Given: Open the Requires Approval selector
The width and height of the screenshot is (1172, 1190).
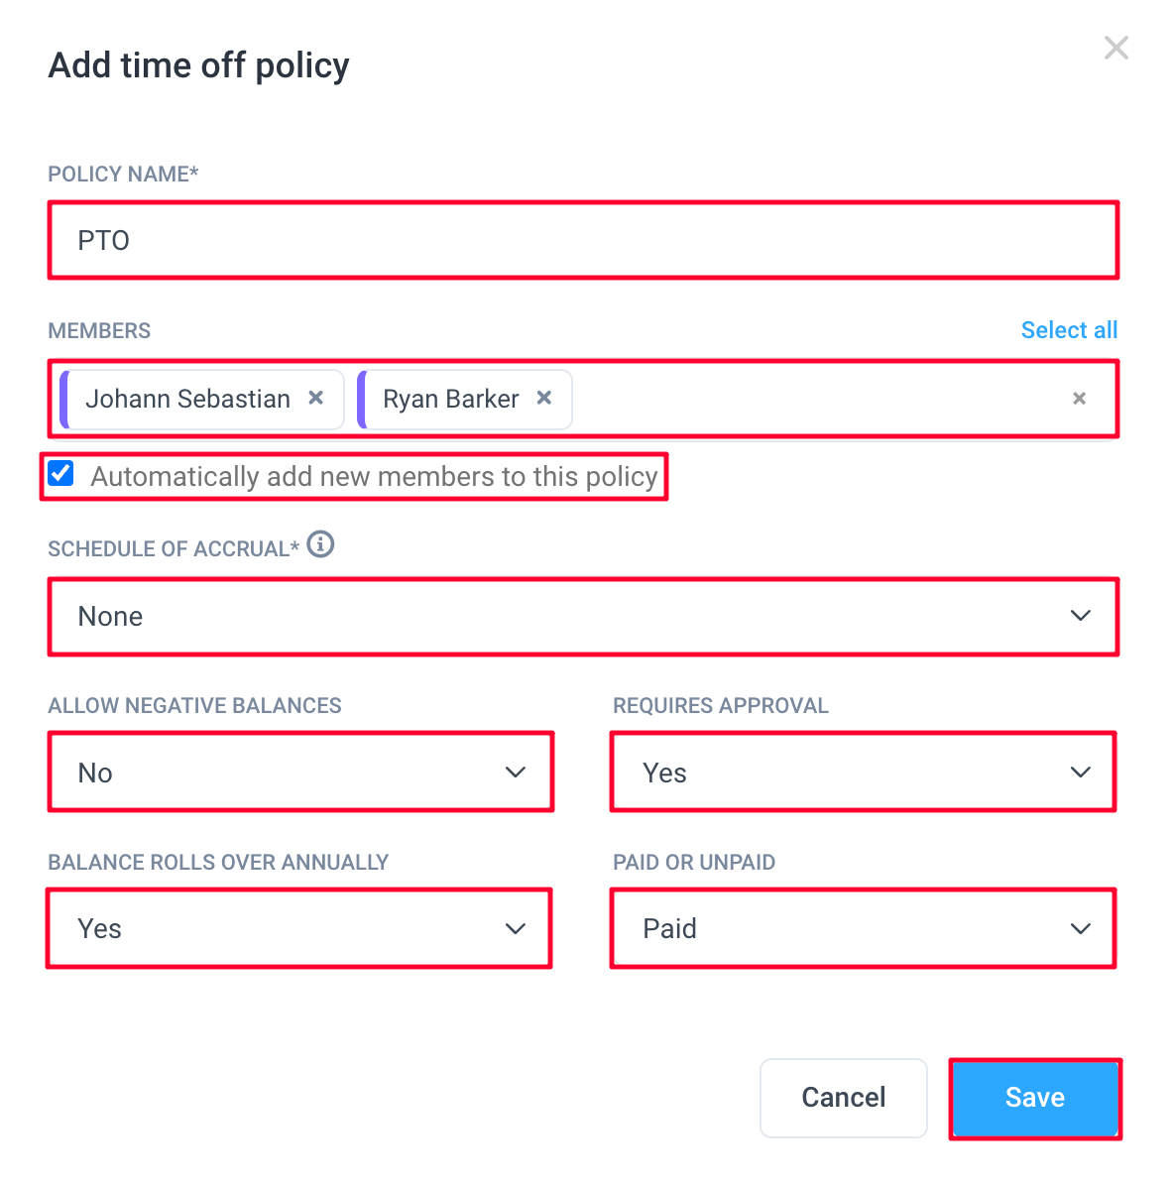Looking at the screenshot, I should (863, 772).
